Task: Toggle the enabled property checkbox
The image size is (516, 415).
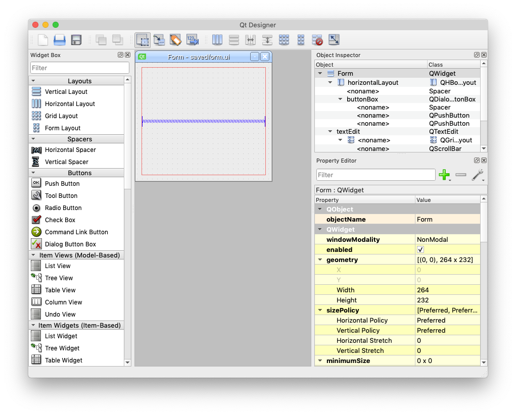Action: (x=420, y=250)
